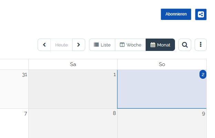Open the calendar search magnifier
215x138 pixels.
(185, 45)
